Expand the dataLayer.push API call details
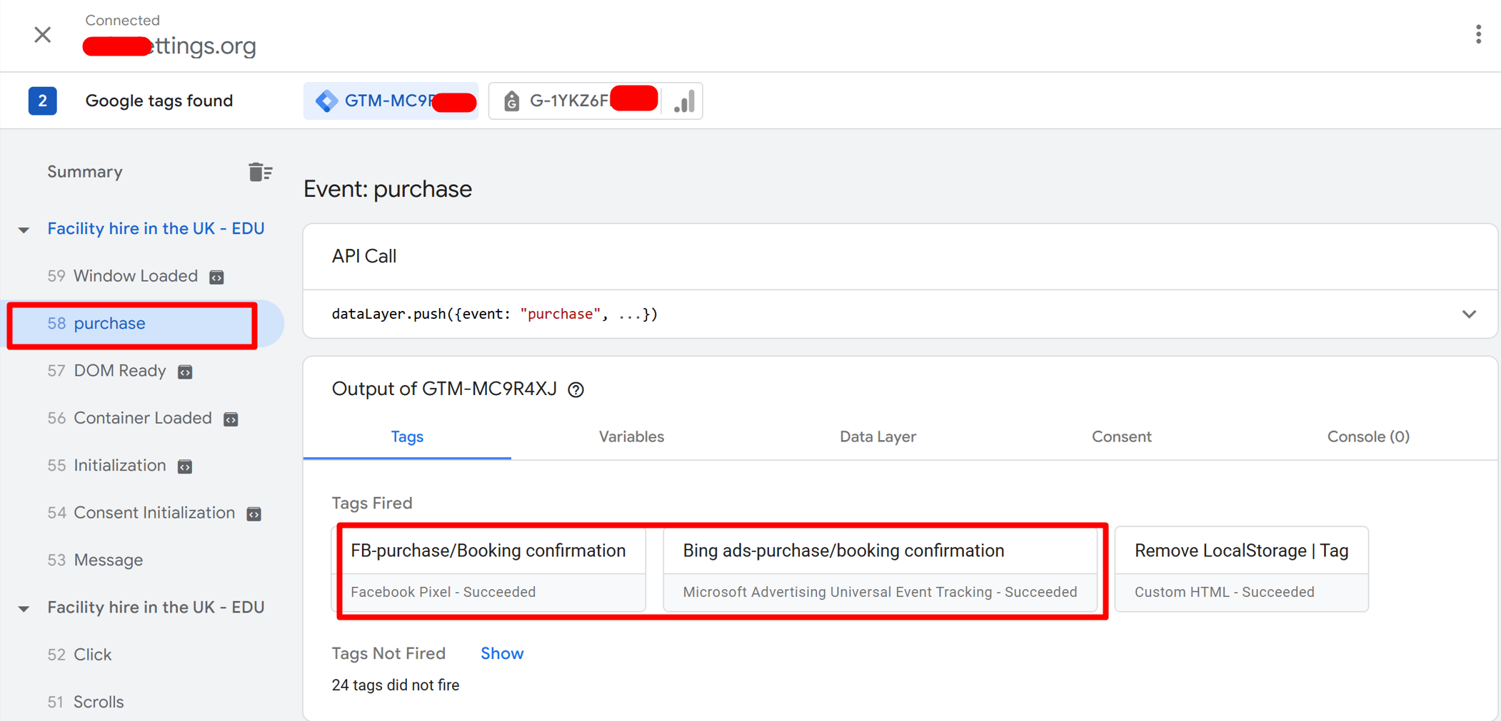1501x721 pixels. (1468, 314)
